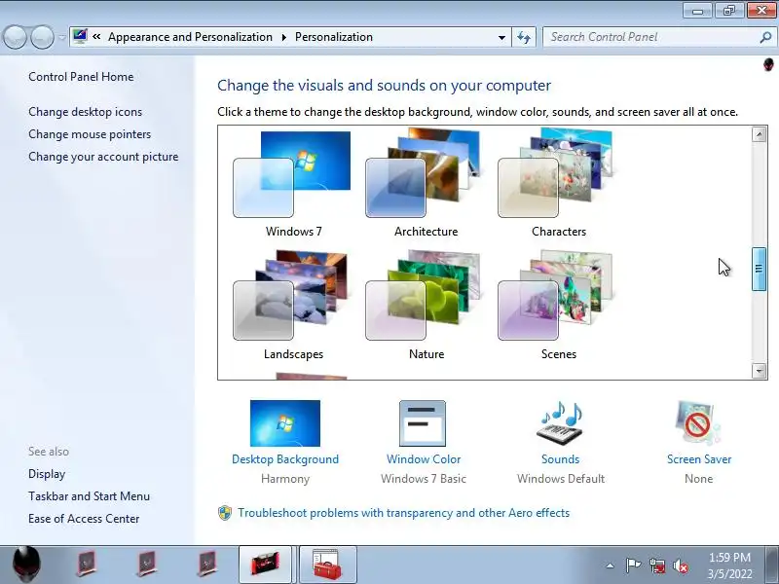Click the Desktop Background text link

coord(285,459)
